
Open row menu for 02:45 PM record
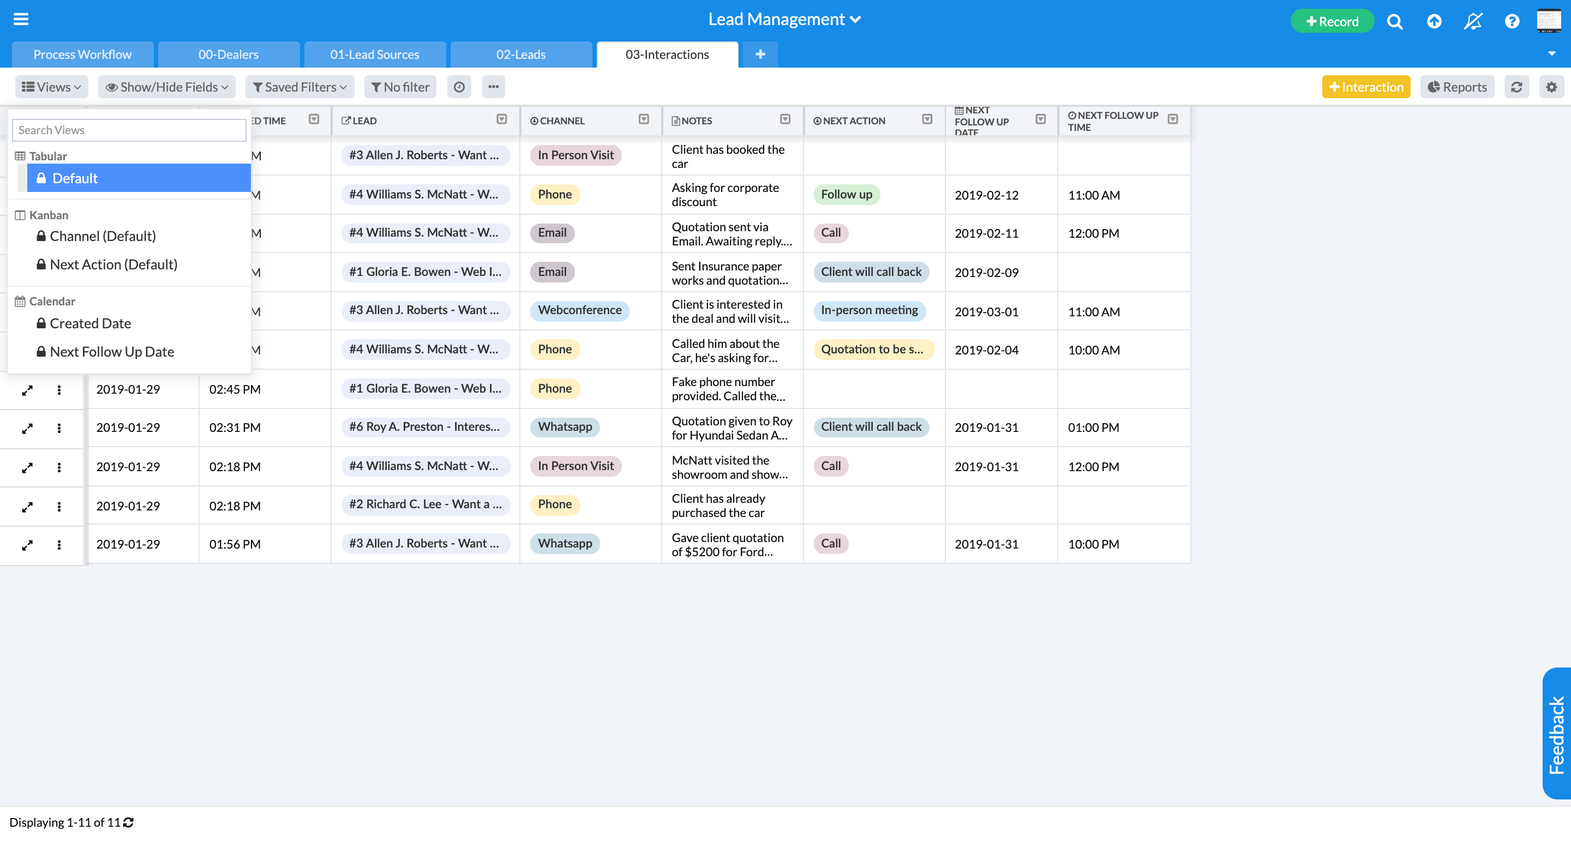59,389
